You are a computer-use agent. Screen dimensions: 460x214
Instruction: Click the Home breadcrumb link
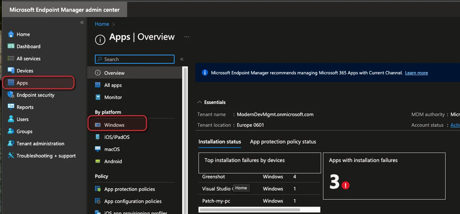coord(102,24)
